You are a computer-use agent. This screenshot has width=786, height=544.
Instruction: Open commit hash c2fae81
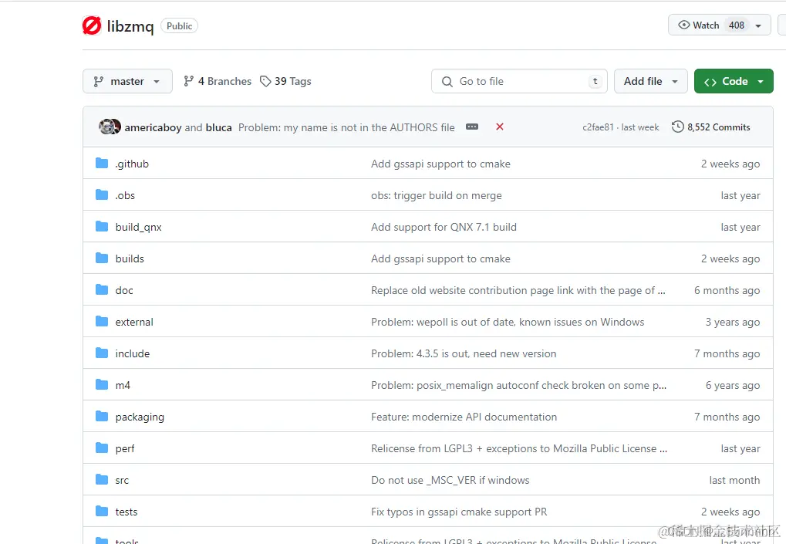pos(598,127)
